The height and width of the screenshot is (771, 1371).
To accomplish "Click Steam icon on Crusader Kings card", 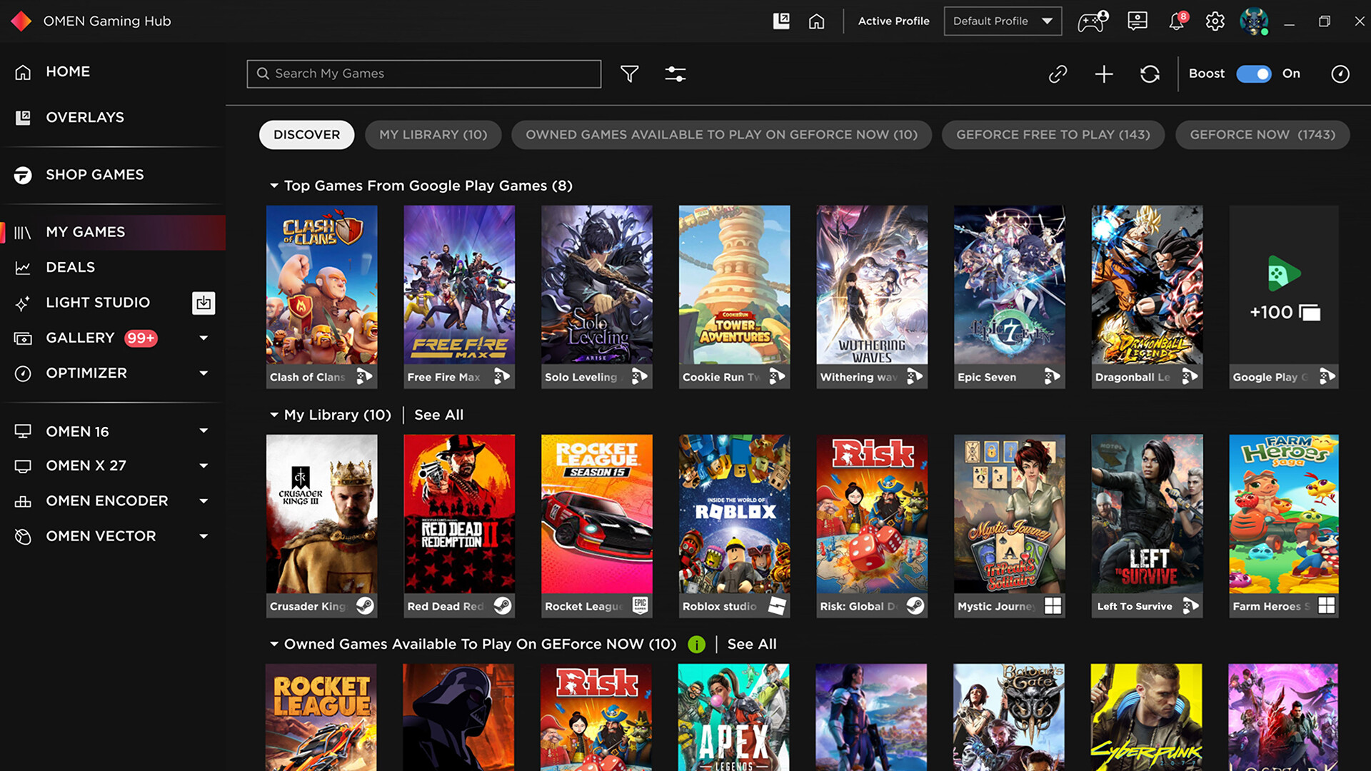I will tap(365, 605).
